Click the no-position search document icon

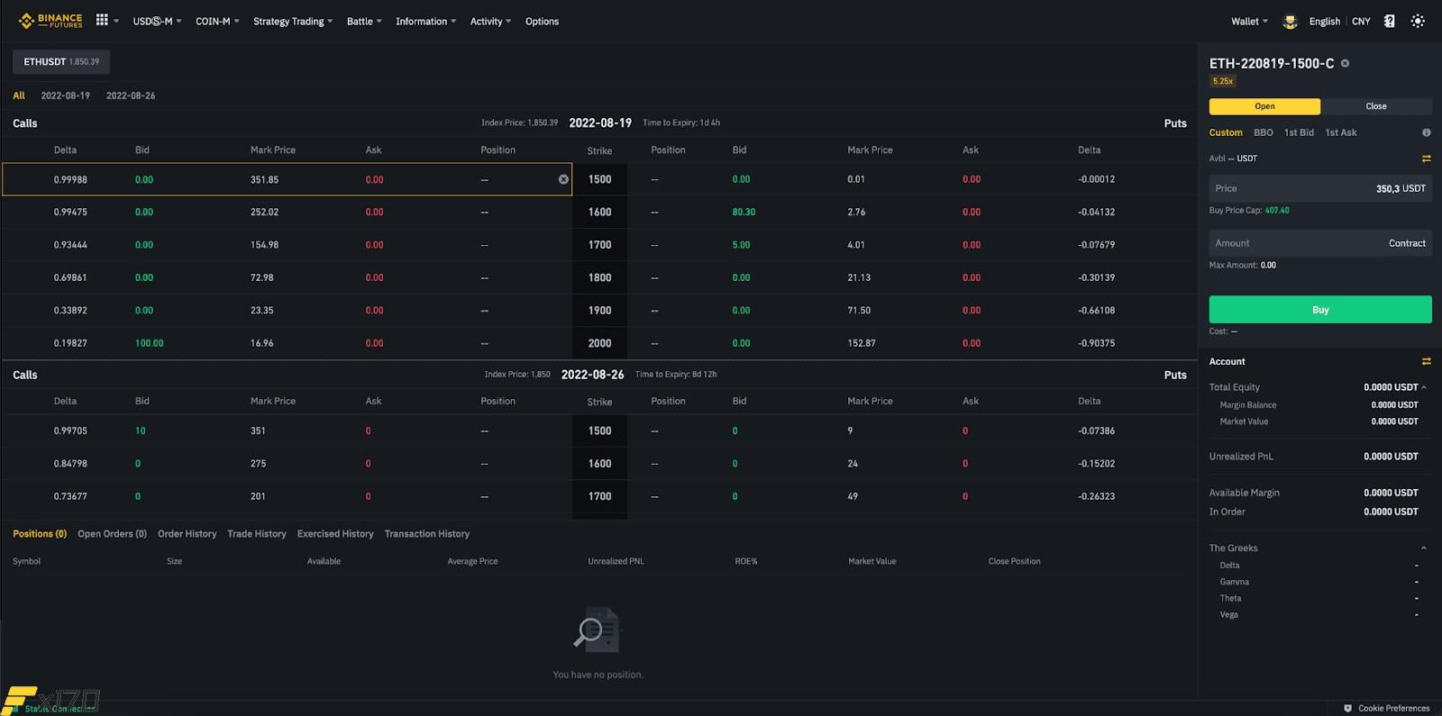[598, 629]
